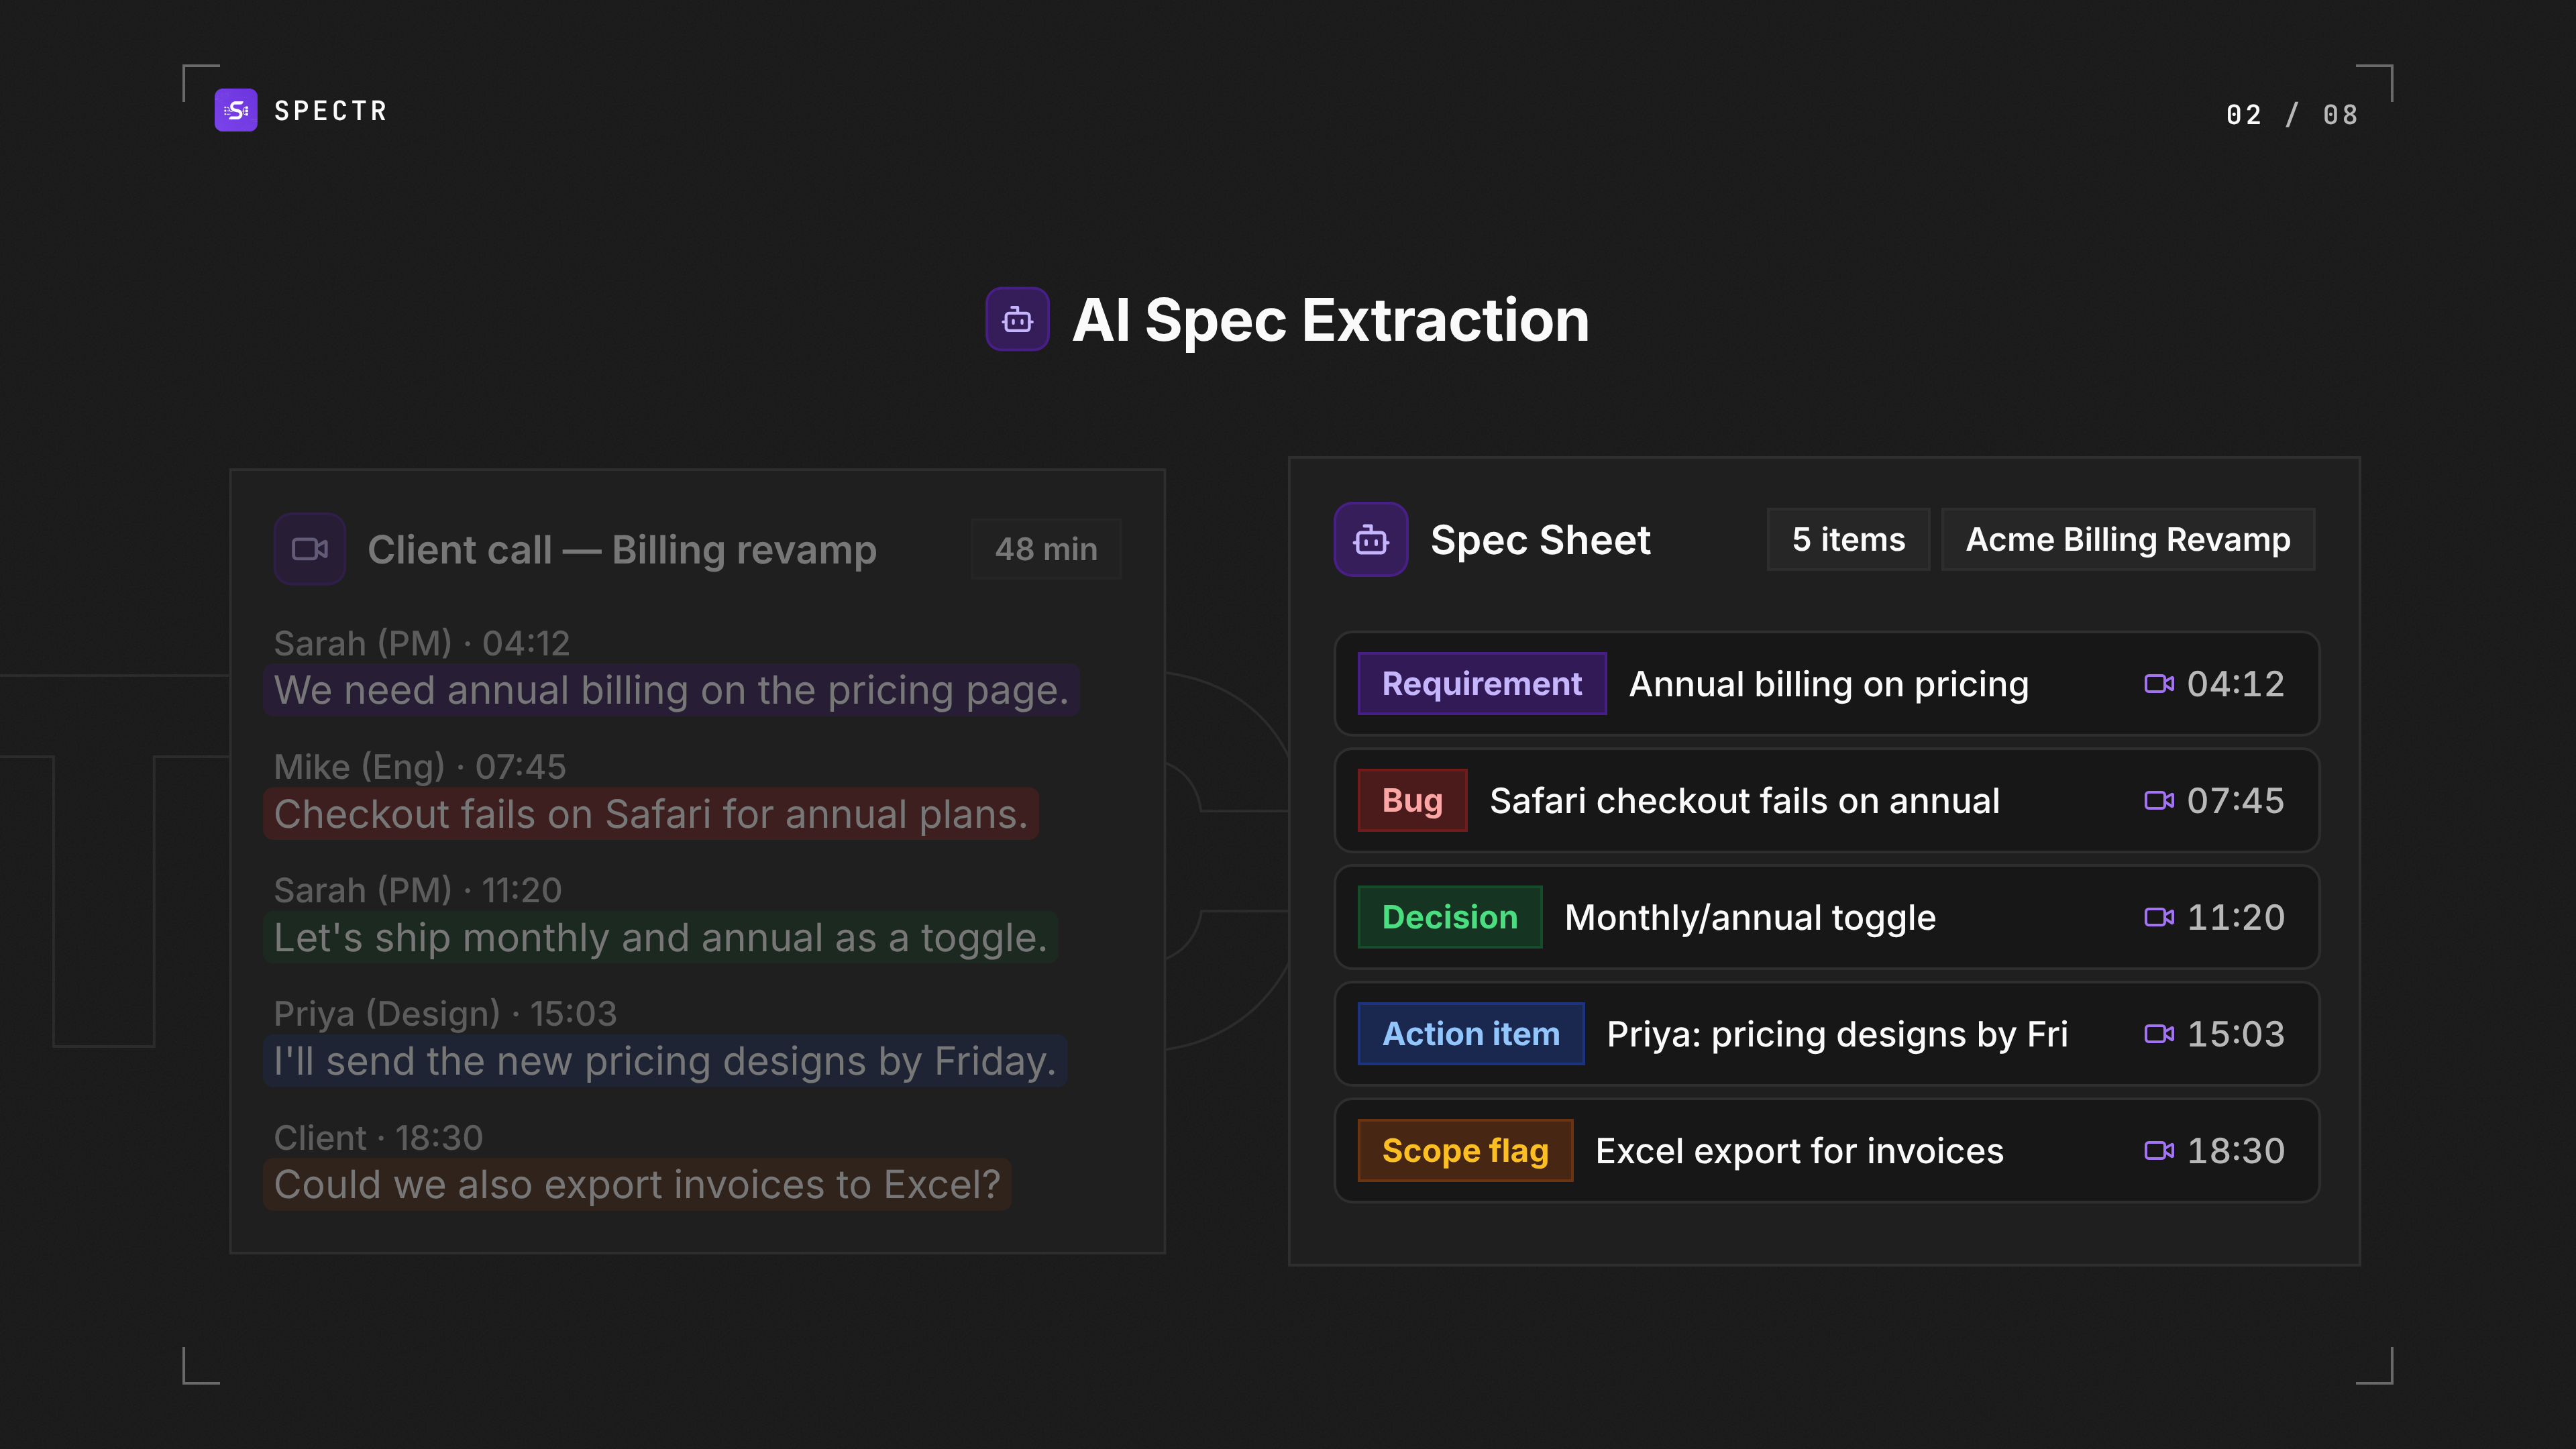
Task: Select the Action item tag
Action: click(1471, 1034)
